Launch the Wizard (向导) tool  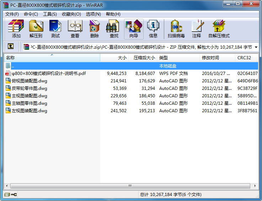pyautogui.click(x=134, y=29)
